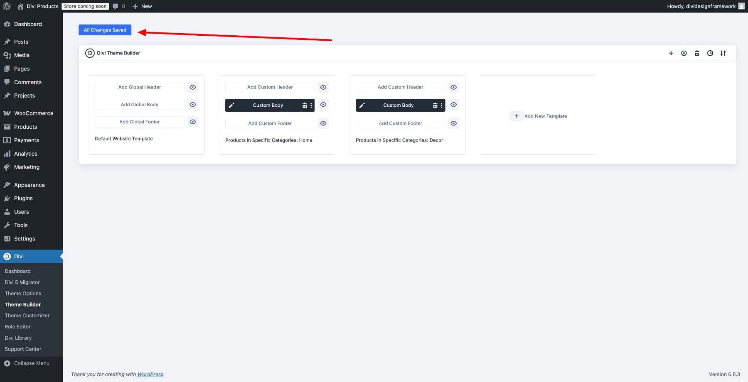
Task: Delete Custom Body of Home template
Action: pyautogui.click(x=304, y=105)
